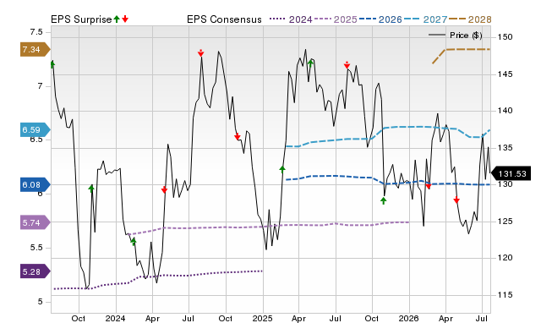The width and height of the screenshot is (541, 323).
Task: Click red surprise arrow near February 2026
Action: click(429, 186)
